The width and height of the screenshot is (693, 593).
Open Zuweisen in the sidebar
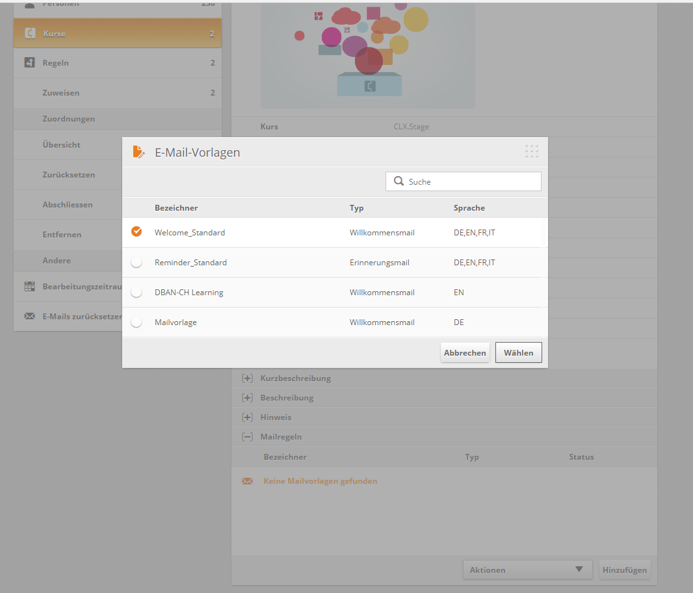coord(61,93)
